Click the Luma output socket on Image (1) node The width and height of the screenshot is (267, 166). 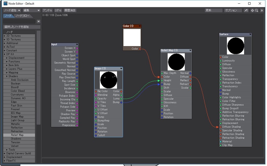[x=121, y=99]
